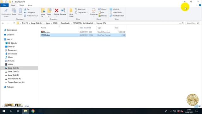Select the Models rich text file
Viewport: 202px width, 114px height.
coord(83,35)
